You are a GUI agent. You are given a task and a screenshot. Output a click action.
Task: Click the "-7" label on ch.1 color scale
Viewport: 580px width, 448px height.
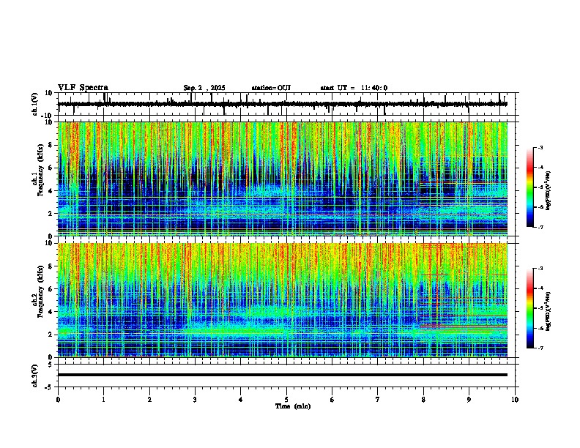coord(540,227)
